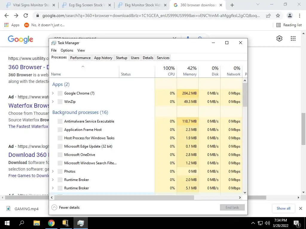Screen dimensions: 306x229
Task: Switch to the App history tab
Action: (103, 58)
